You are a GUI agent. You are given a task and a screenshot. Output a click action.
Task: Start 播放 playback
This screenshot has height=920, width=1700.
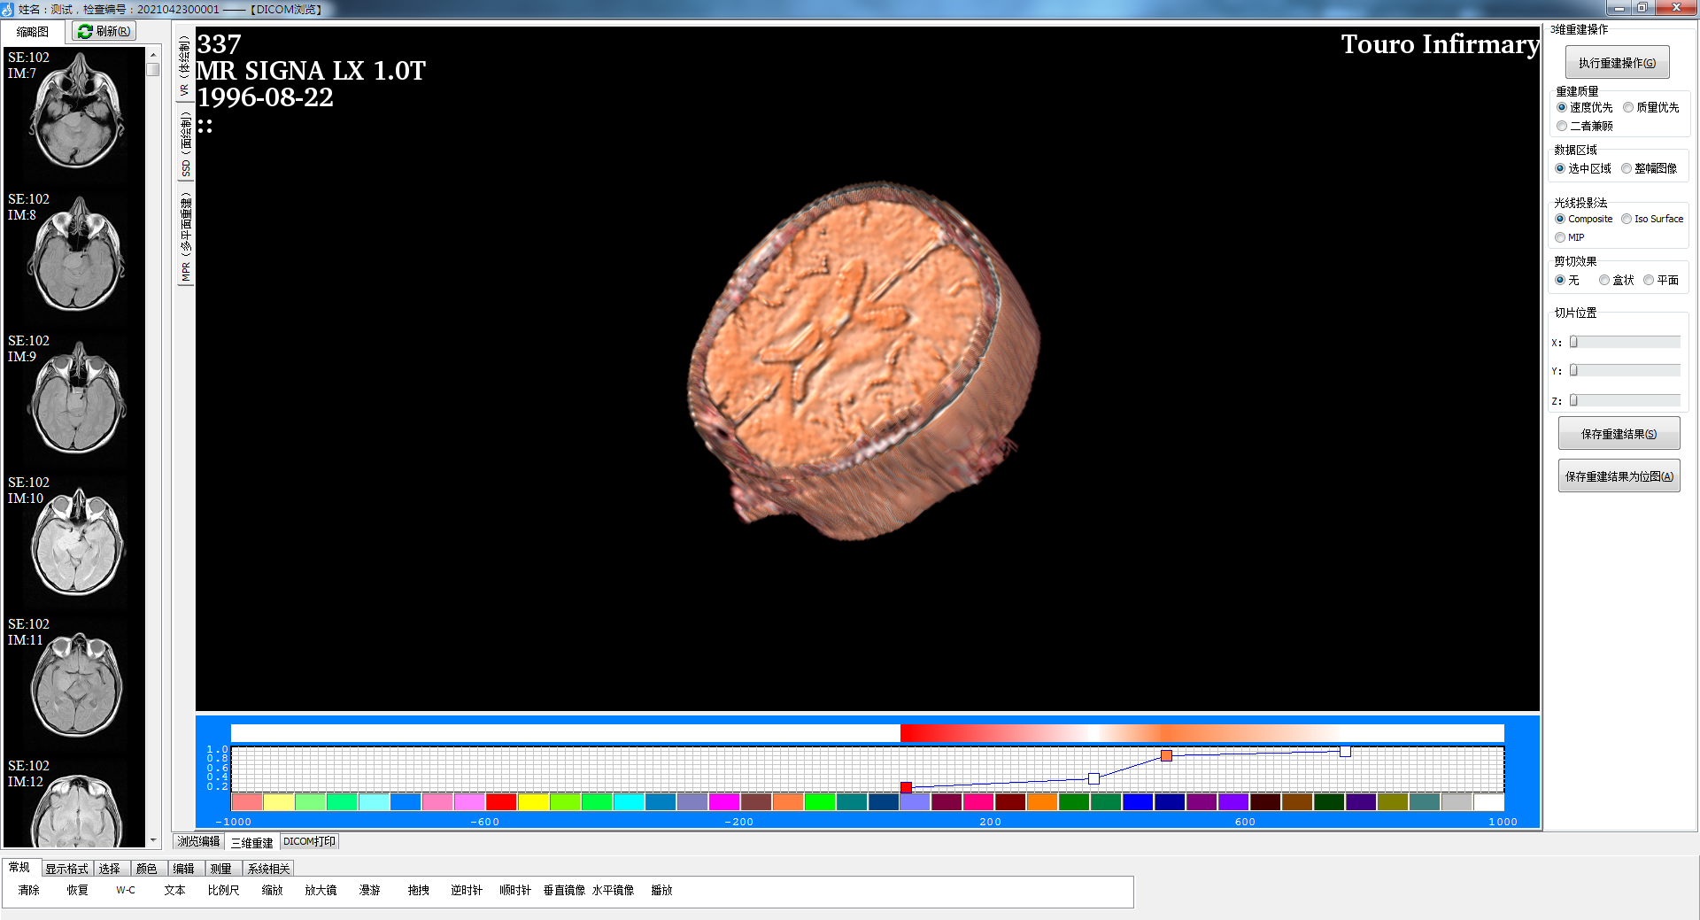click(x=661, y=890)
